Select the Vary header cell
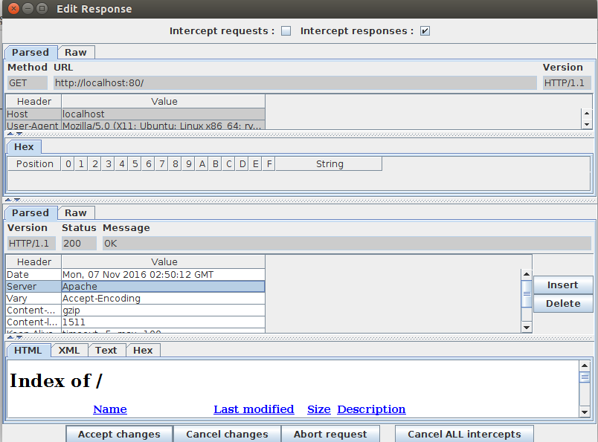 coord(33,299)
